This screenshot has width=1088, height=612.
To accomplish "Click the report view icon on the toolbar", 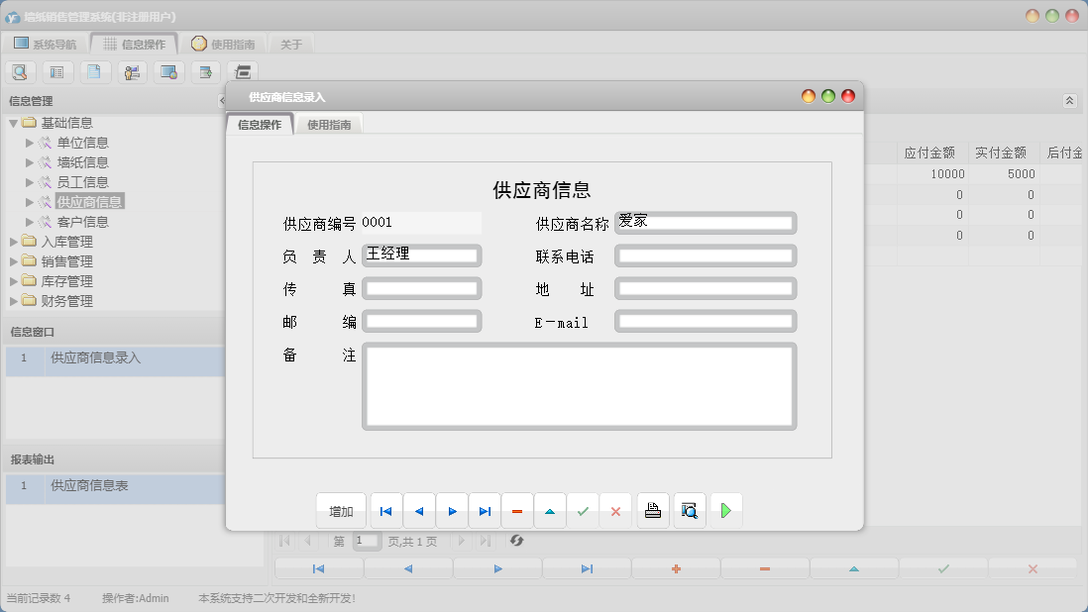I will (x=56, y=71).
